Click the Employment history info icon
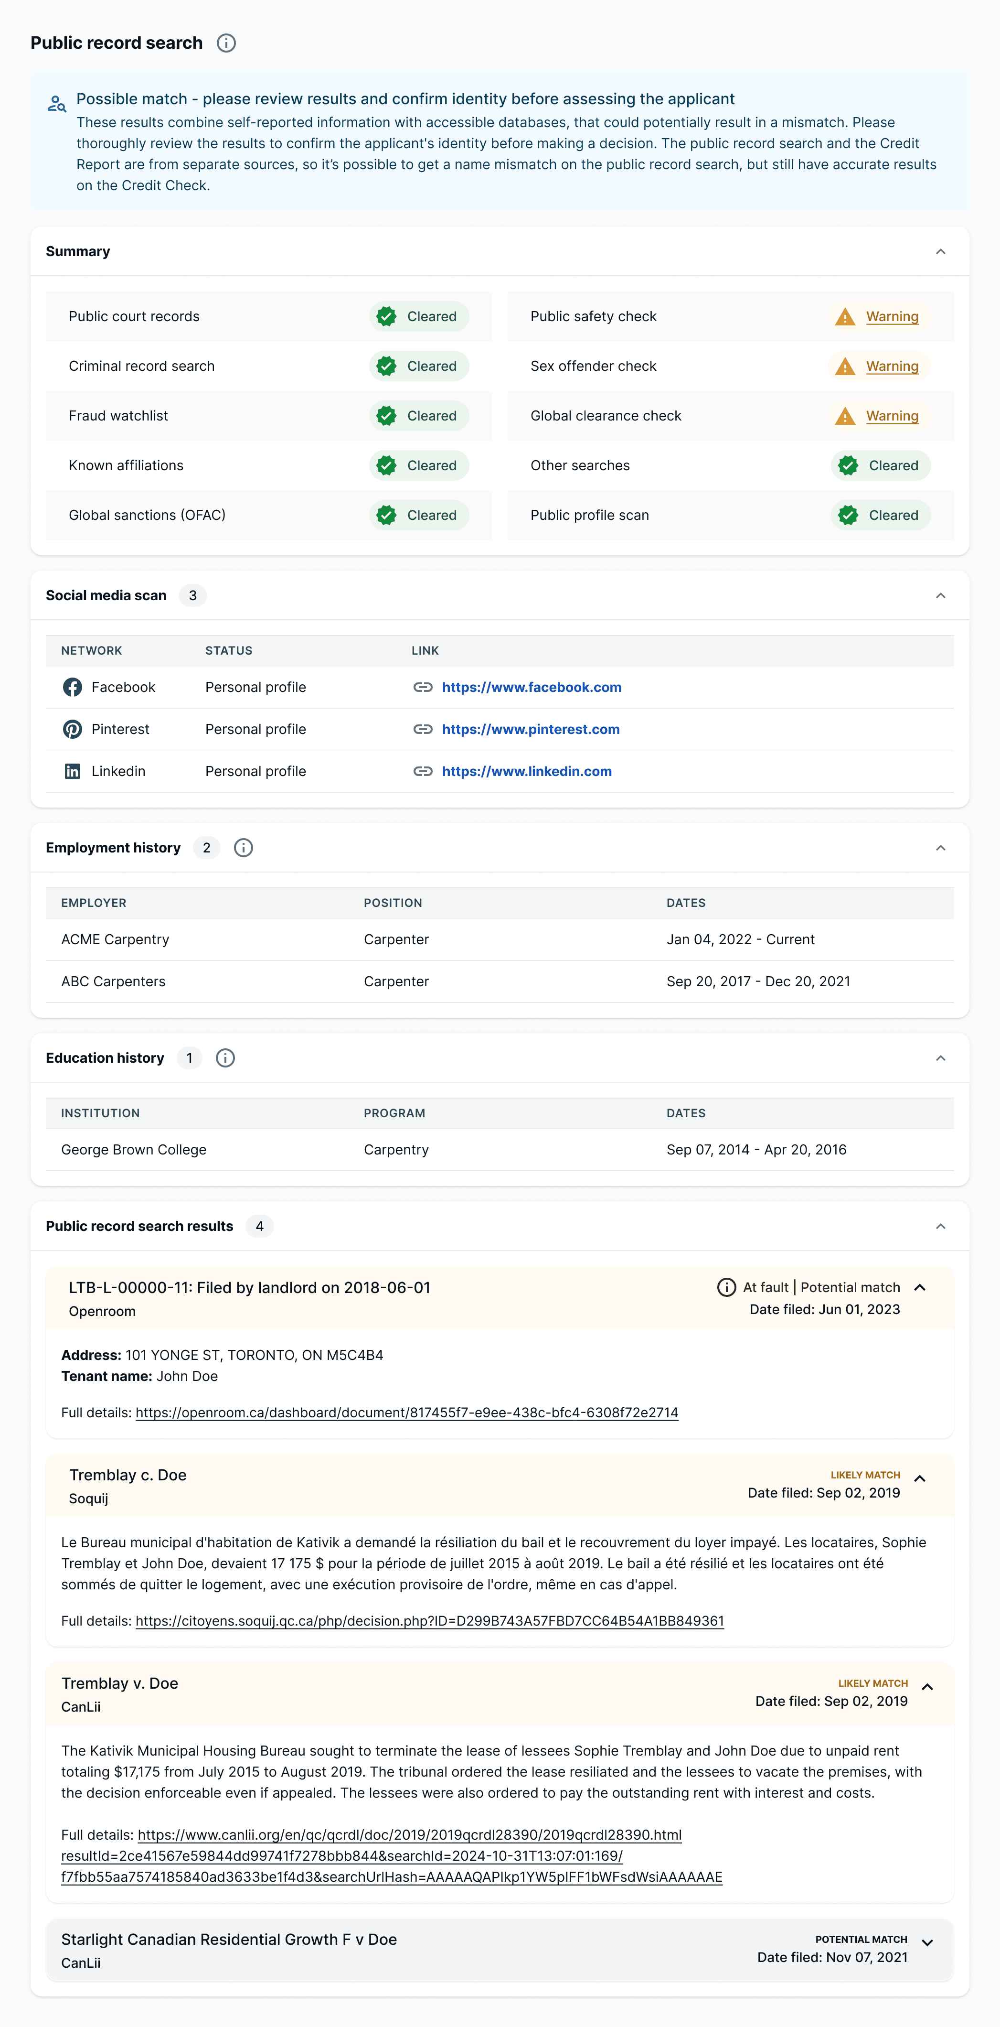The image size is (1000, 2027). 244,848
